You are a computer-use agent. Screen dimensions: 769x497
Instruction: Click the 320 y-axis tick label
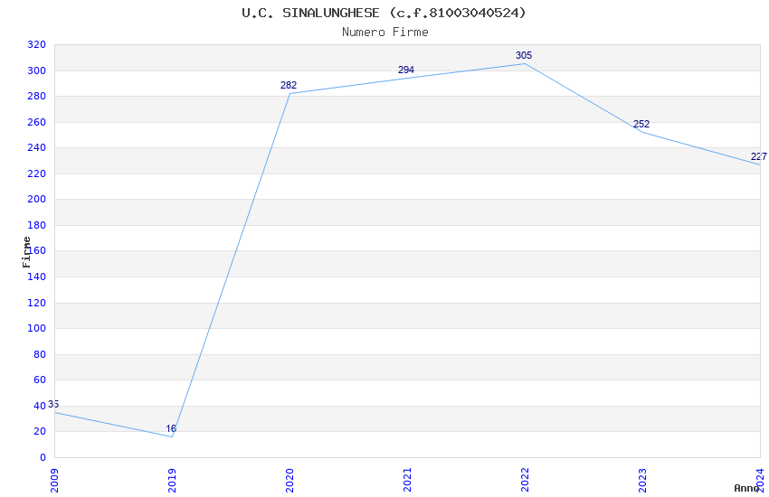pos(37,45)
